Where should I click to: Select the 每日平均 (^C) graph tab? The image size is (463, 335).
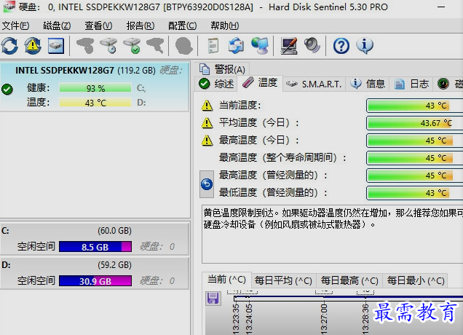click(283, 280)
